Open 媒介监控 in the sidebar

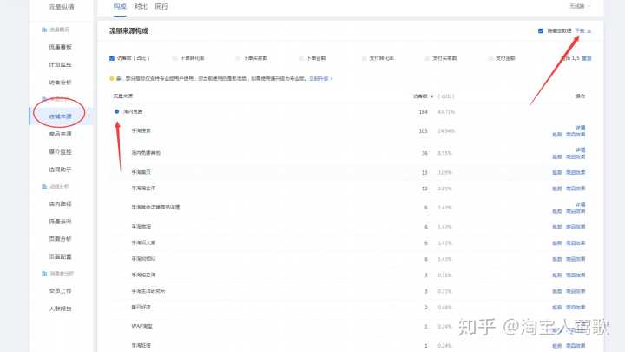coord(60,152)
